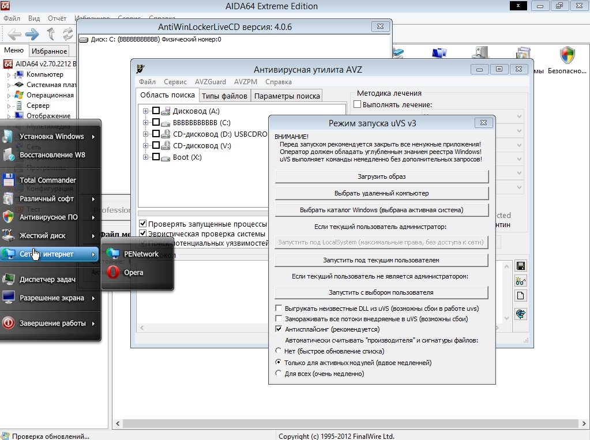Tick the checkbox for Boot (X:) drive
590x440 pixels.
156,157
